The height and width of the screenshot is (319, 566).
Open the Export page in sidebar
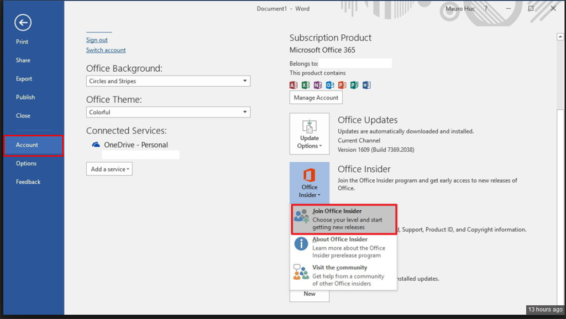point(24,78)
